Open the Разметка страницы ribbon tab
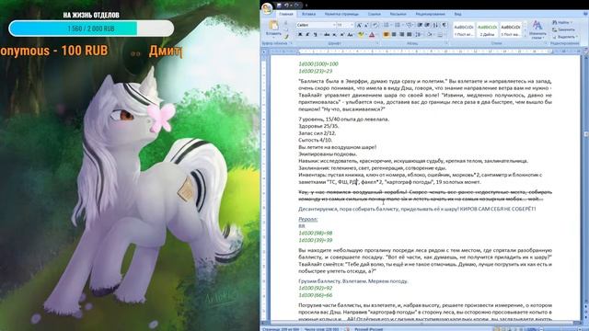Screen dimensions: 589x331 (341, 14)
